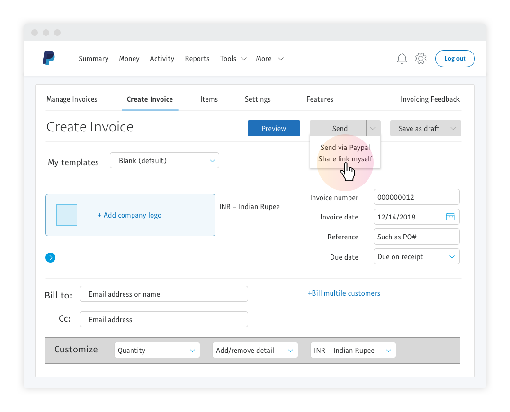Open the settings gear icon
The height and width of the screenshot is (412, 510).
(421, 59)
